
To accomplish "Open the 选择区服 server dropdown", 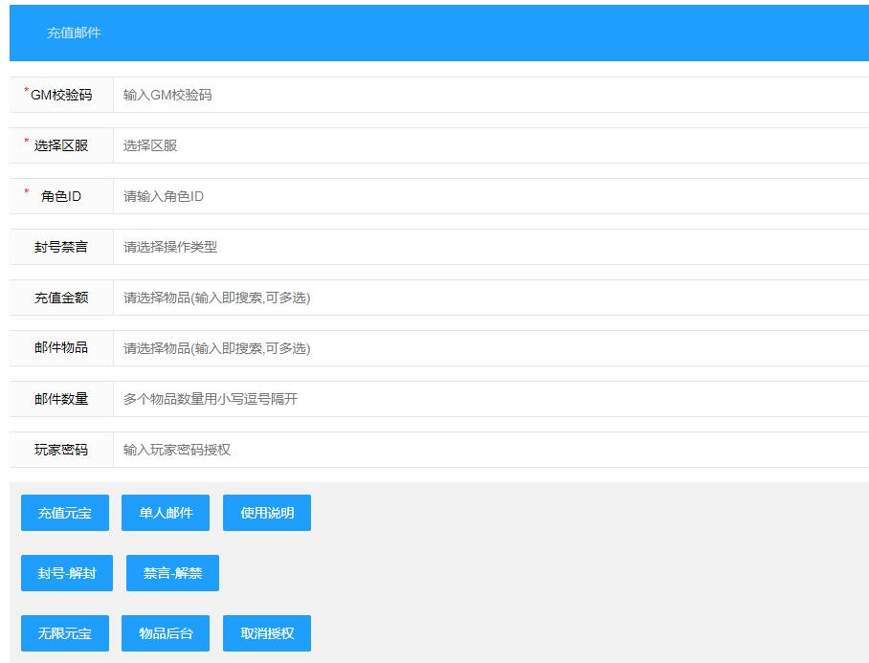I will [490, 145].
